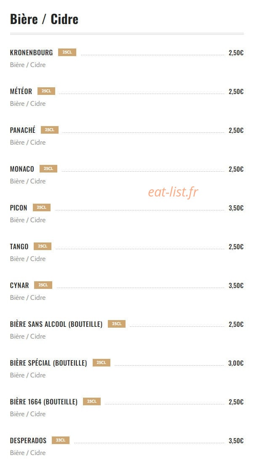The height and width of the screenshot is (474, 254).
Task: Select the BIÈRE SANS ALCOOL (BOUTEILLE) item
Action: [x=56, y=324]
